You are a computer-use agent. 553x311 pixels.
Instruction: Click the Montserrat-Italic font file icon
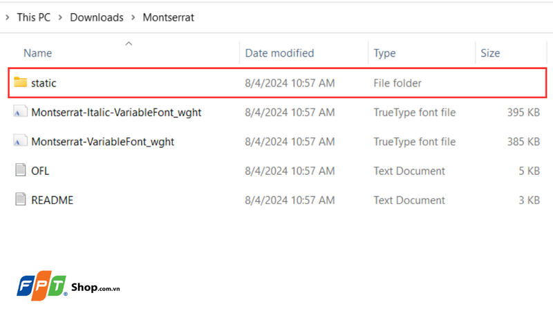click(x=20, y=112)
